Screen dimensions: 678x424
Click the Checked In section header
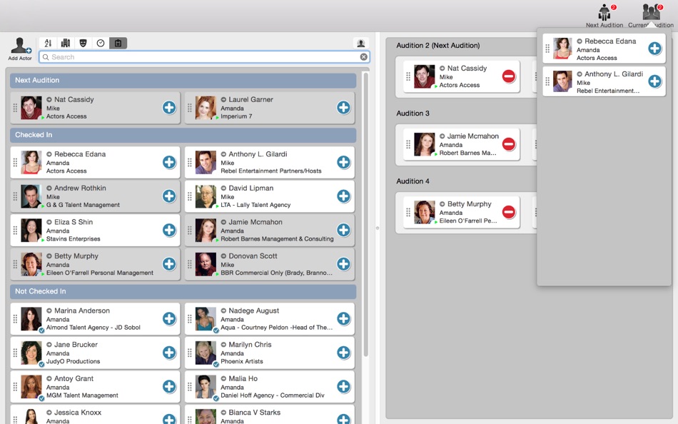[183, 135]
